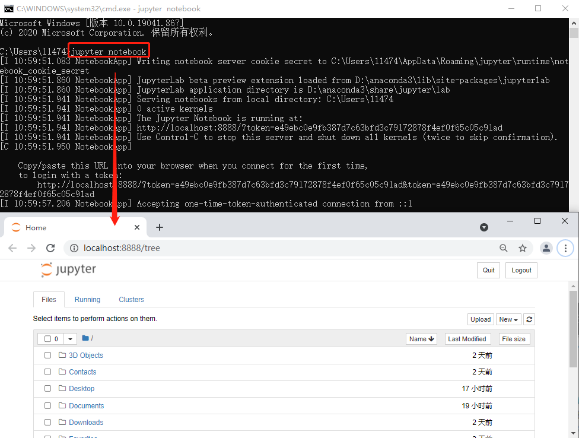Refresh the notebook file list
Viewport: 579px width, 438px height.
[x=529, y=319]
